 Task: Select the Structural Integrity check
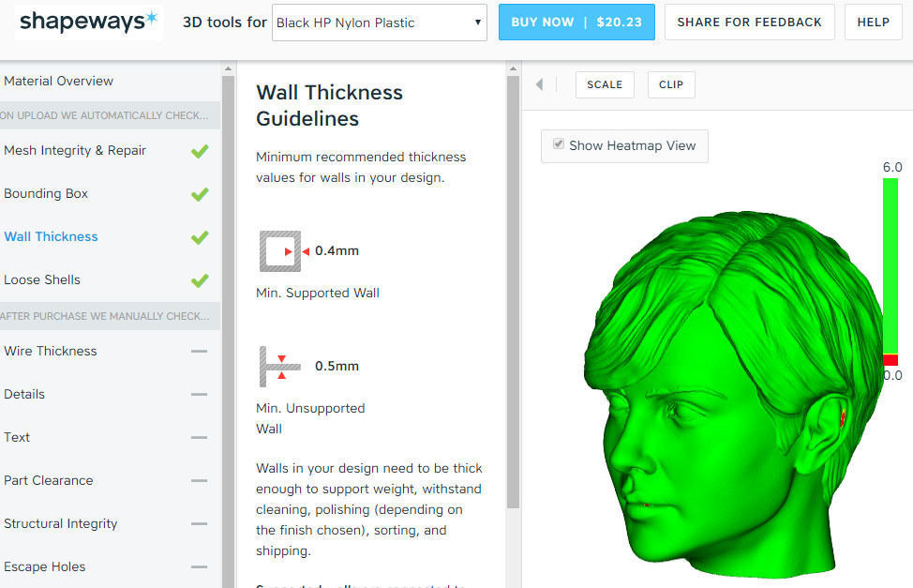[x=61, y=523]
